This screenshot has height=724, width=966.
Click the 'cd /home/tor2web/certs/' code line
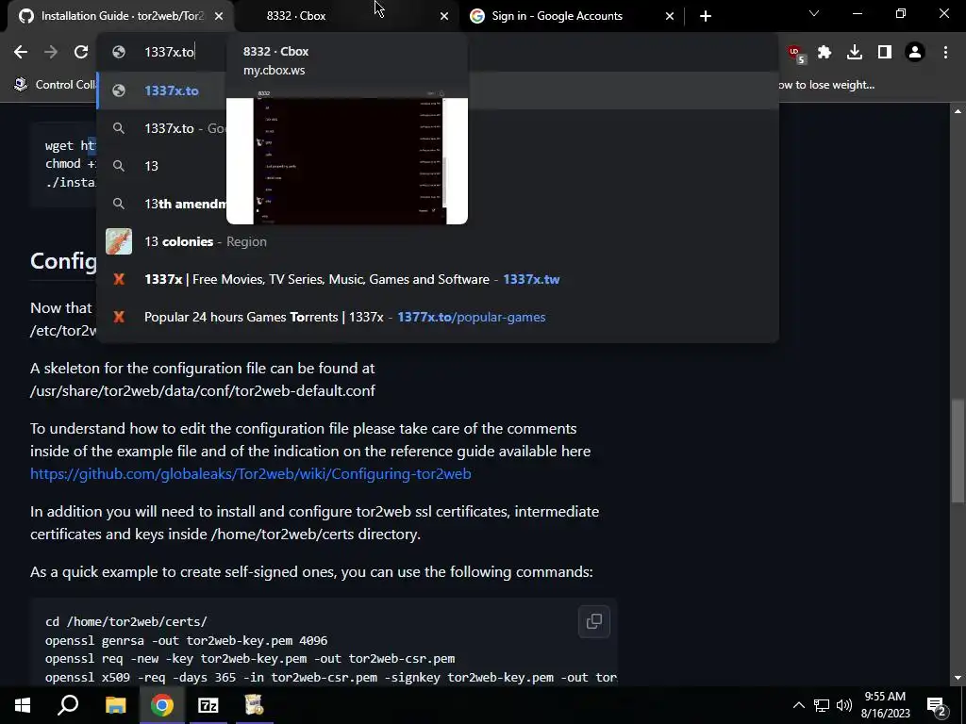tap(126, 622)
